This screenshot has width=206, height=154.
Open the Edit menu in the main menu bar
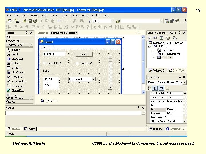[16, 16]
